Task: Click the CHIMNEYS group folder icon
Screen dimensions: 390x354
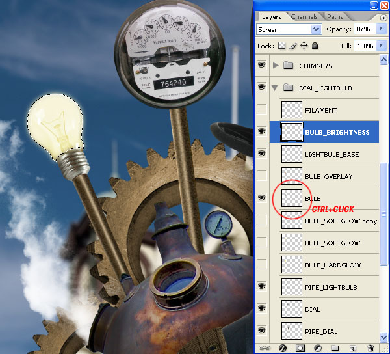Action: [288, 66]
